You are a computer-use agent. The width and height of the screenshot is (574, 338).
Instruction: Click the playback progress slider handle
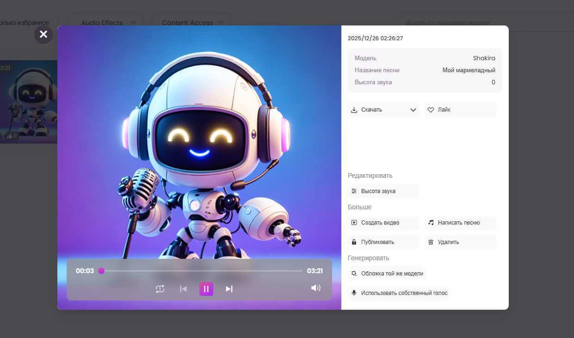coord(101,271)
